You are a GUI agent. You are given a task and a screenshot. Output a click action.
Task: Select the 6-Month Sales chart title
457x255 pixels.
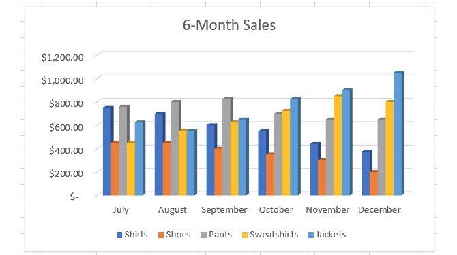tap(229, 25)
